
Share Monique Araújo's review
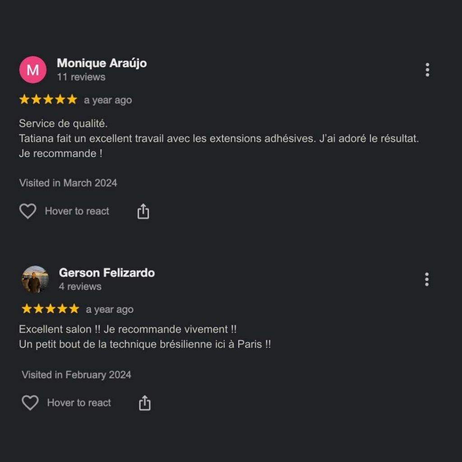pyautogui.click(x=143, y=211)
